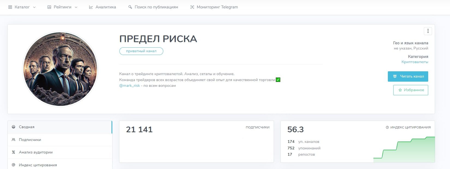Click the ПОДПИСЧИКИ card label

[x=258, y=127]
